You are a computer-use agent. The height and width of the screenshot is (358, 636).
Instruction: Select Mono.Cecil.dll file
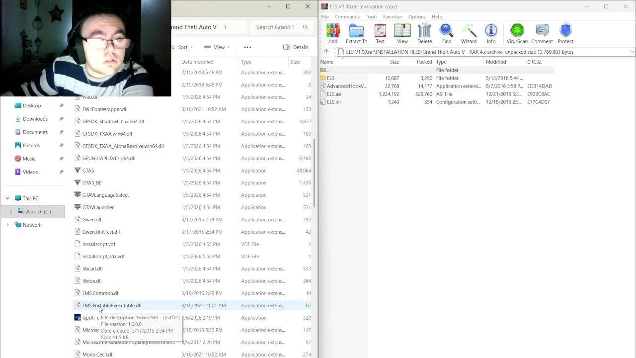click(x=98, y=355)
